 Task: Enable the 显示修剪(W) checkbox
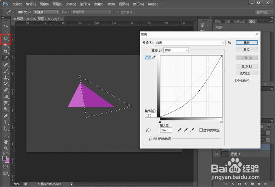coord(201,130)
